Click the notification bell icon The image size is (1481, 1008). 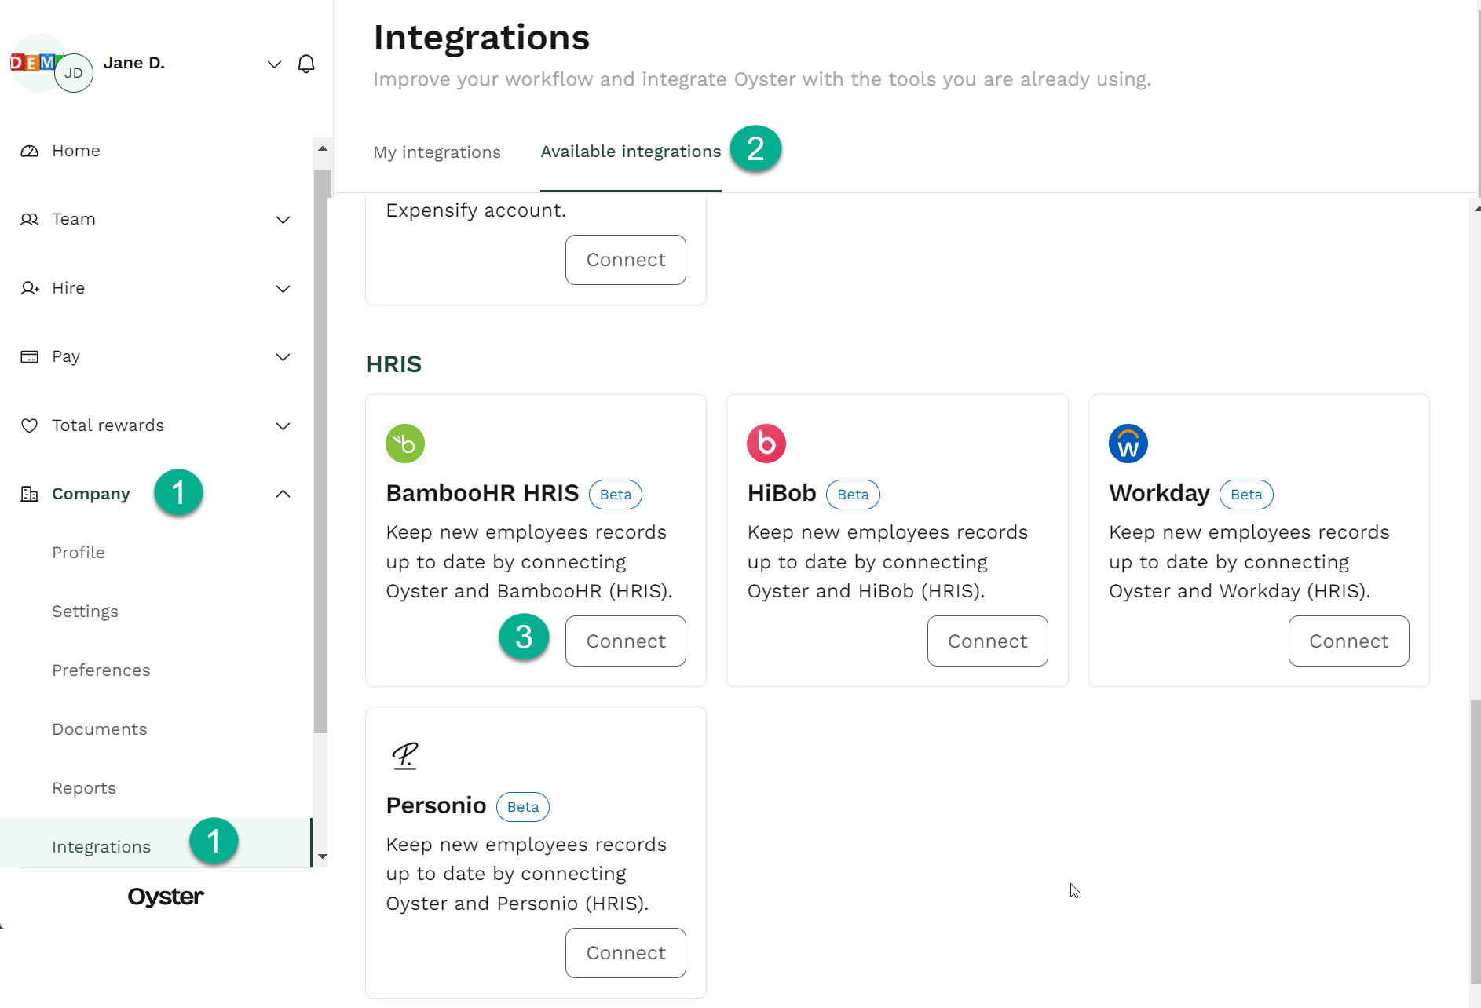[306, 64]
